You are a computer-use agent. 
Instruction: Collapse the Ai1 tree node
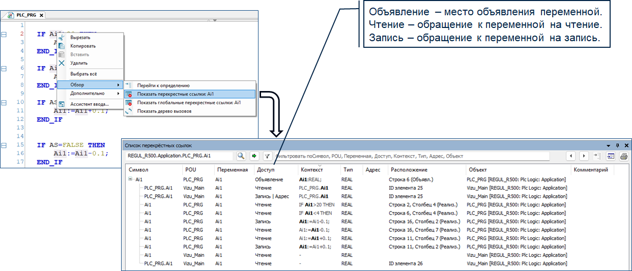(130, 179)
